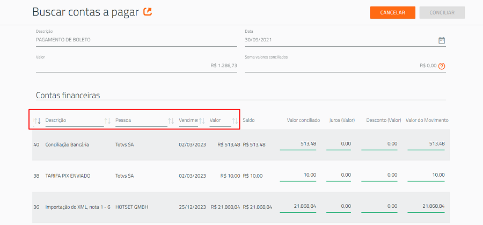Click the CONCILIAR button
483x225 pixels.
click(x=442, y=13)
